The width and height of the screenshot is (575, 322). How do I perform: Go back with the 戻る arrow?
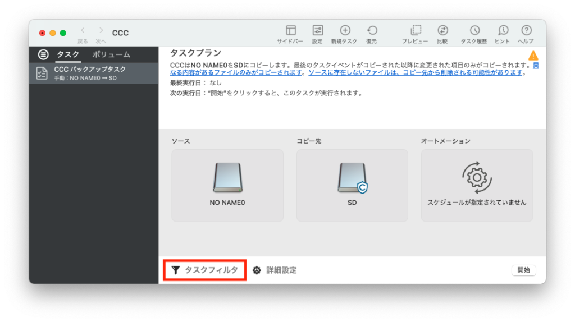click(x=83, y=31)
